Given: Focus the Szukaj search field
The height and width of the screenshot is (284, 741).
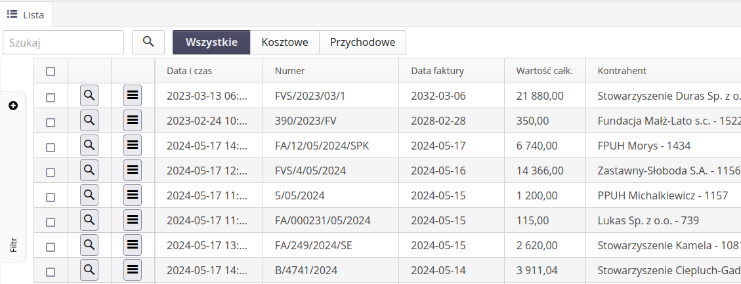Looking at the screenshot, I should pyautogui.click(x=64, y=42).
